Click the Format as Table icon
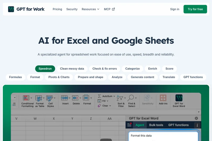Screen dimensions: 212x141 point(38,98)
